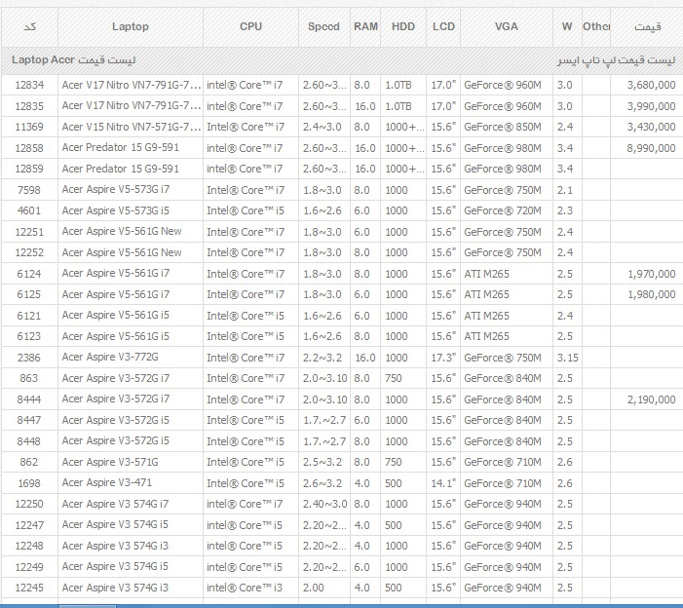Select the Laptop Acer group row label

(74, 59)
